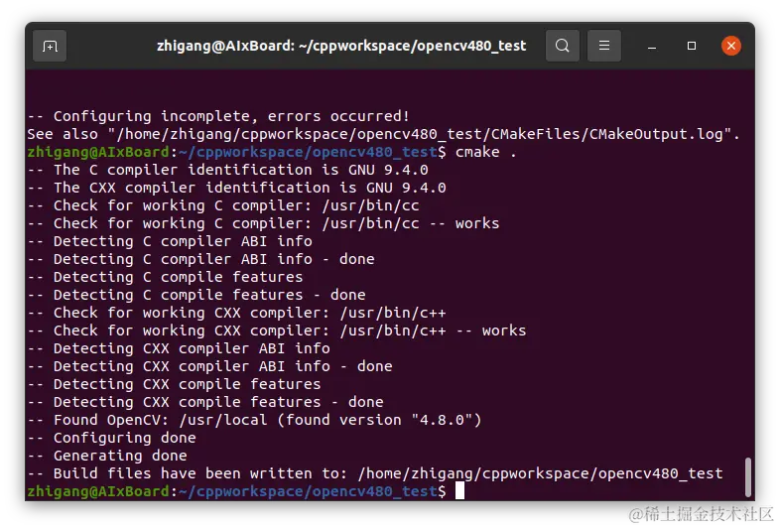Click the CMakeOutput.log path line
The image size is (780, 529).
(x=383, y=134)
